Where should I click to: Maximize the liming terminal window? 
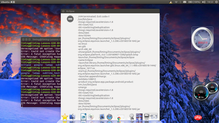click(29, 39)
